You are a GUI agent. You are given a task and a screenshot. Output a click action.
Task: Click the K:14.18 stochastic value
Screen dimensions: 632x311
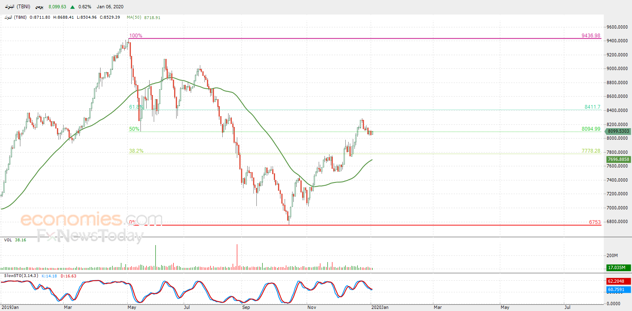(49, 276)
